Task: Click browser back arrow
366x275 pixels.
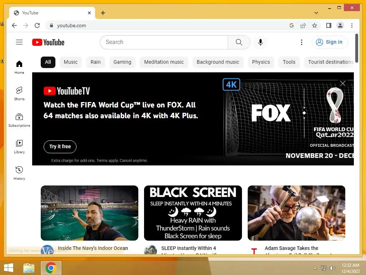Action: (x=14, y=25)
